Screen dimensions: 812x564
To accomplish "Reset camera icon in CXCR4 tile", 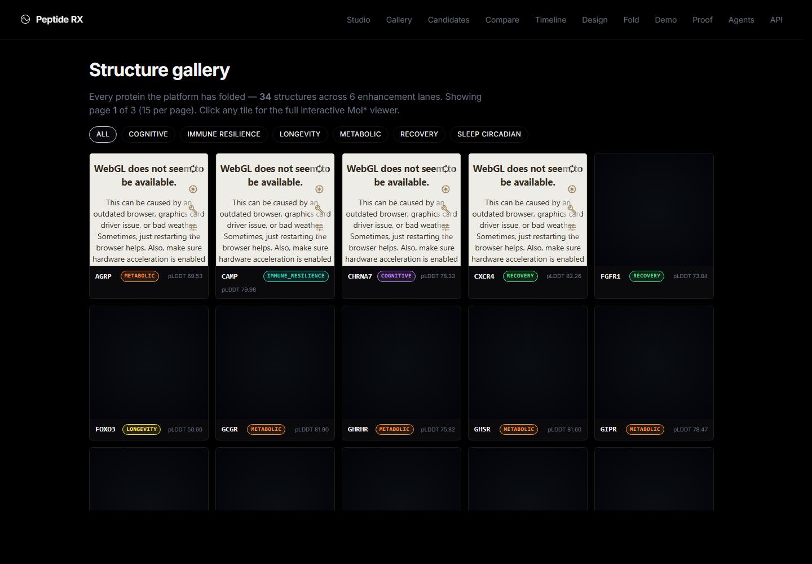I will 572,169.
